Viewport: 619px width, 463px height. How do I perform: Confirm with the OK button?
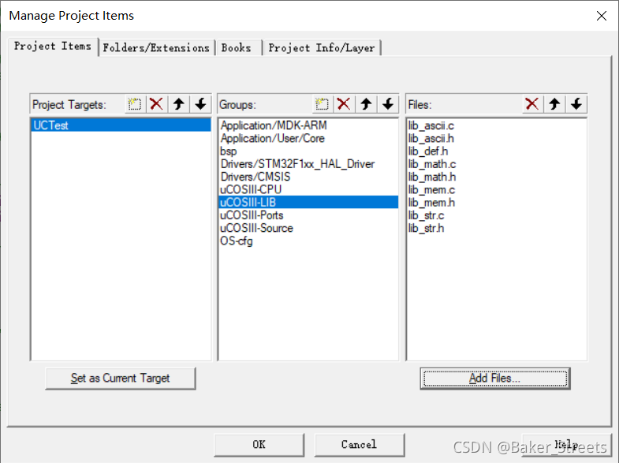[x=259, y=444]
